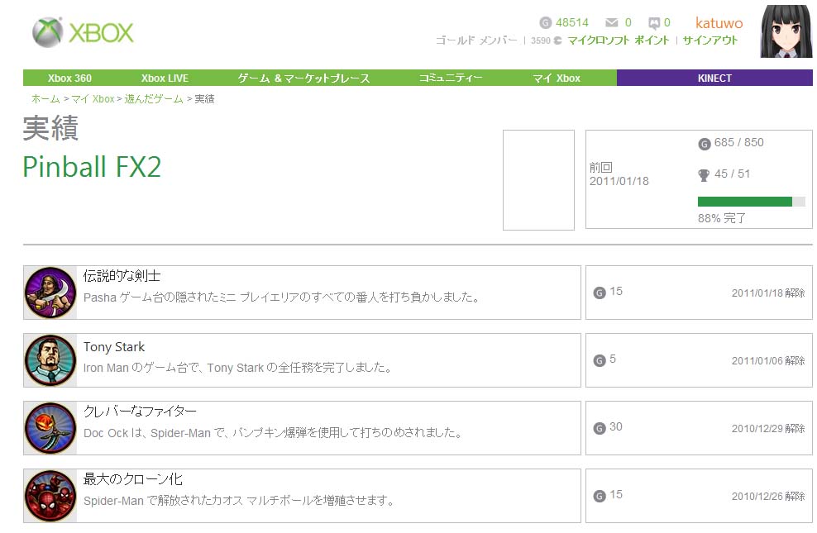The height and width of the screenshot is (533, 817).
Task: Open the 伝説的な剣士 achievement icon
Action: click(x=50, y=293)
